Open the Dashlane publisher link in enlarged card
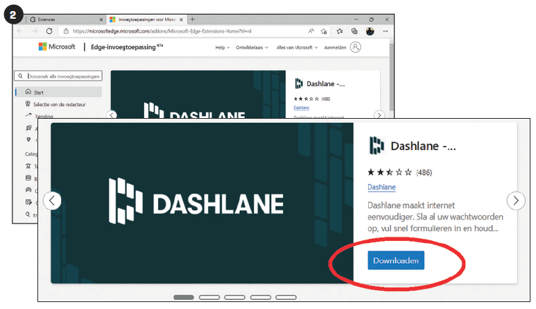Viewport: 536px width, 309px height. pyautogui.click(x=381, y=187)
